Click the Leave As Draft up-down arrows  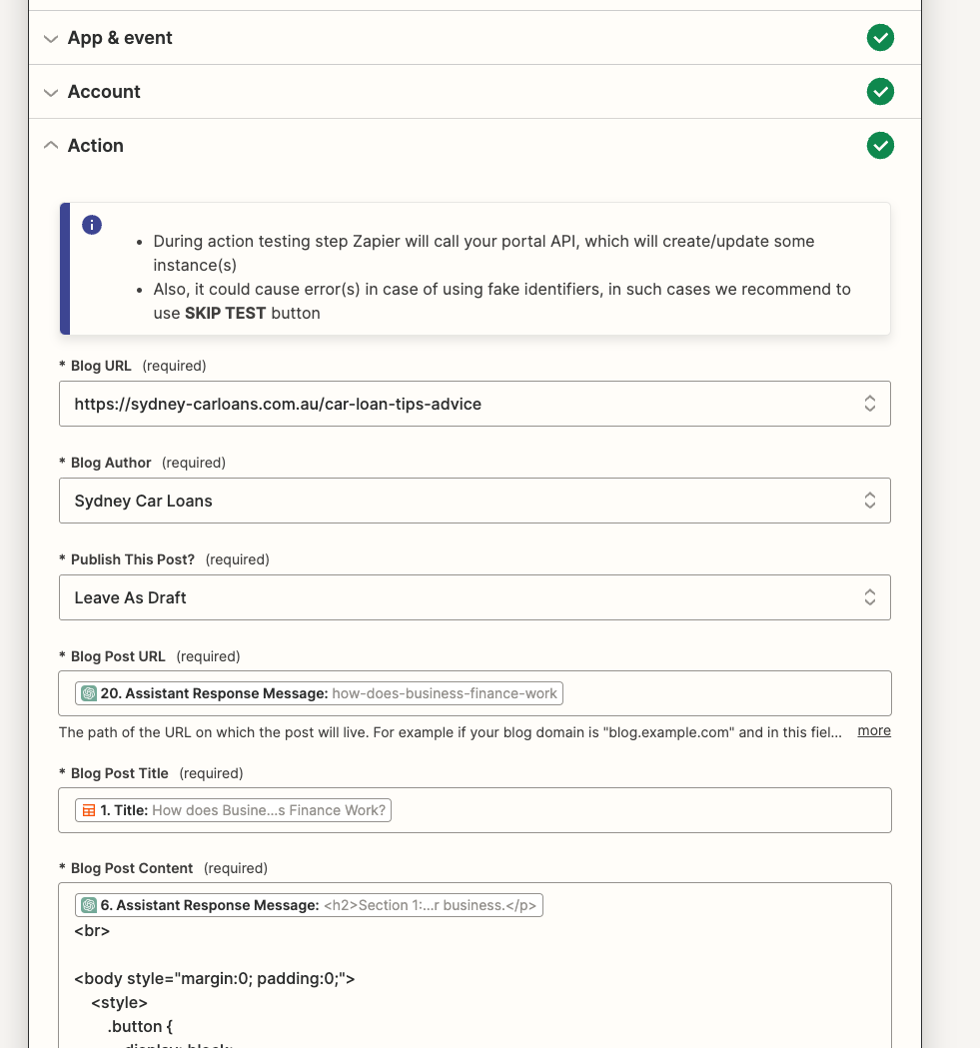tap(870, 597)
